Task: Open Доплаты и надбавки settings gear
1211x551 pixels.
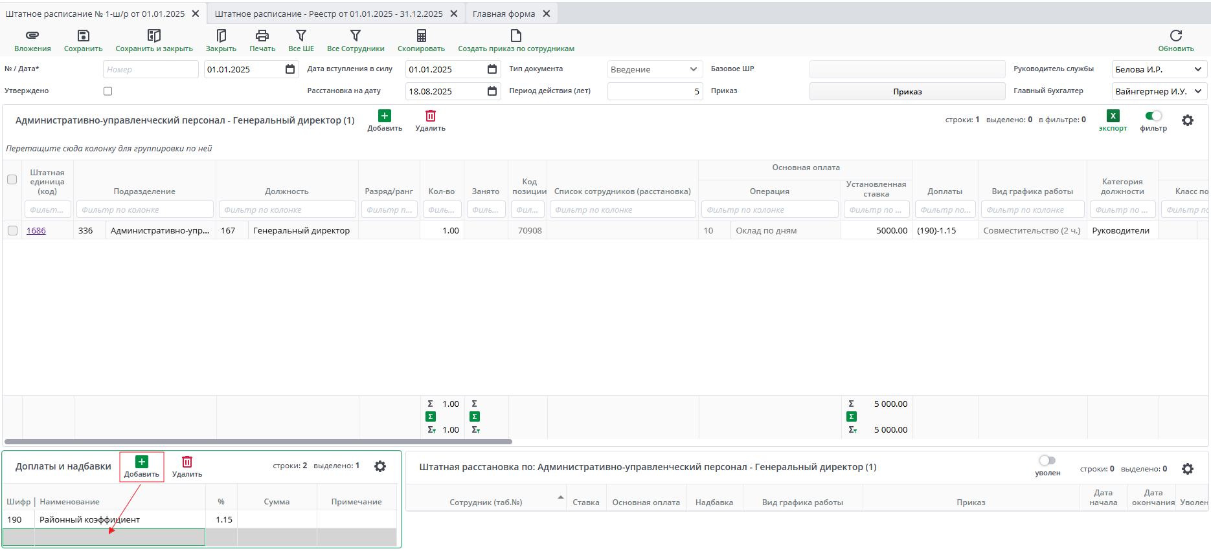Action: coord(380,466)
